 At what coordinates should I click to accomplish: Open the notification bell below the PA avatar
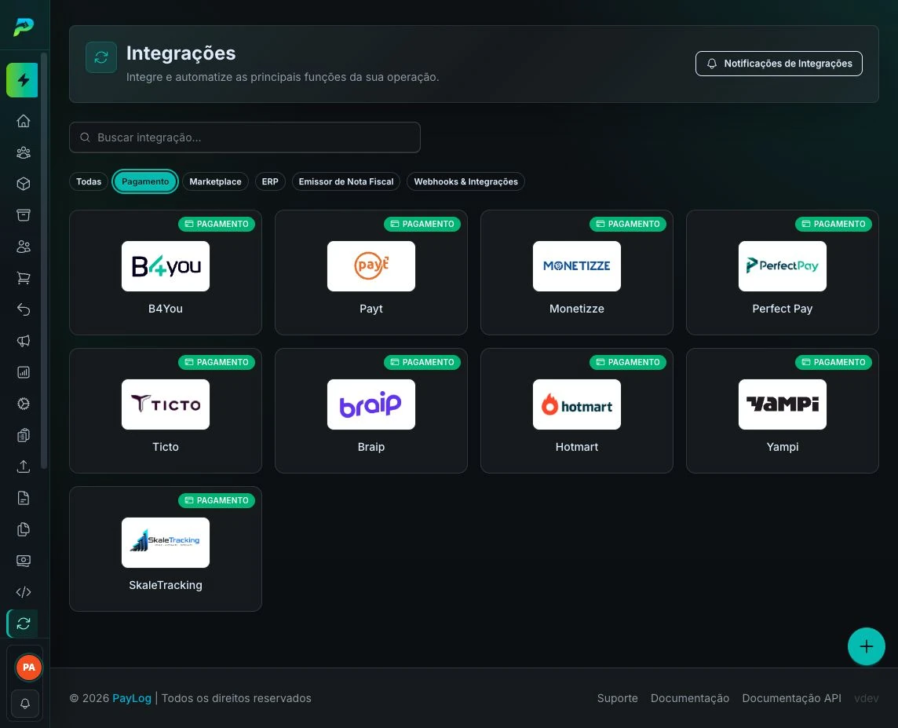tap(25, 704)
